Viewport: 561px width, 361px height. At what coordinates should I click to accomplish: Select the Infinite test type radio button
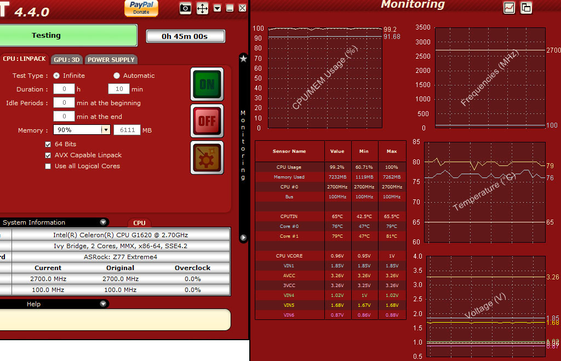(x=56, y=76)
